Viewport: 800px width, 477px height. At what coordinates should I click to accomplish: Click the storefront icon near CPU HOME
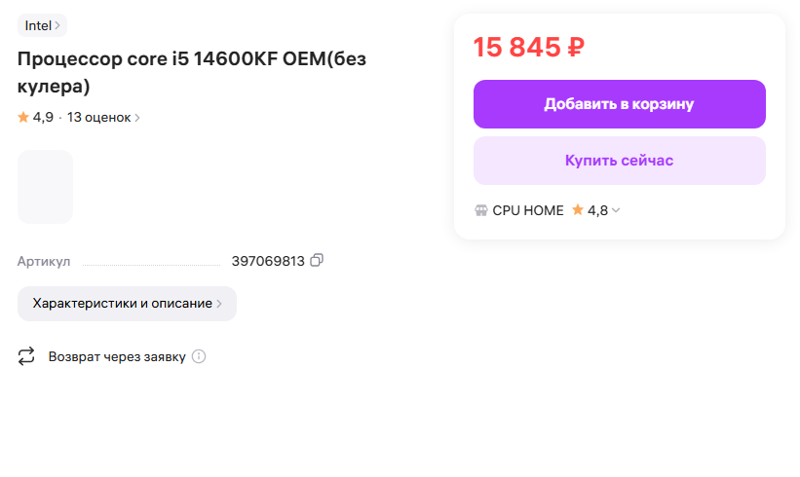tap(481, 210)
